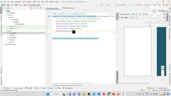The height and width of the screenshot is (96, 171).
Task: Expand all items in project panel
Action: (x=34, y=8)
